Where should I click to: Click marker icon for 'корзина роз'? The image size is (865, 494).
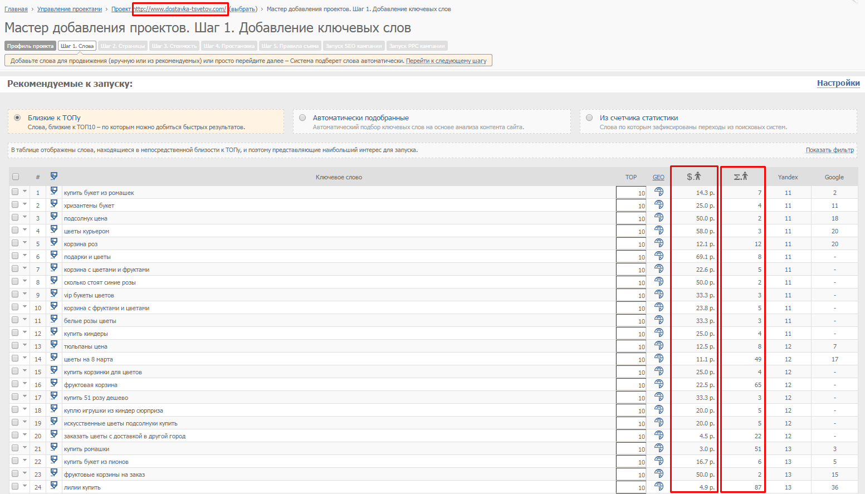pyautogui.click(x=54, y=242)
